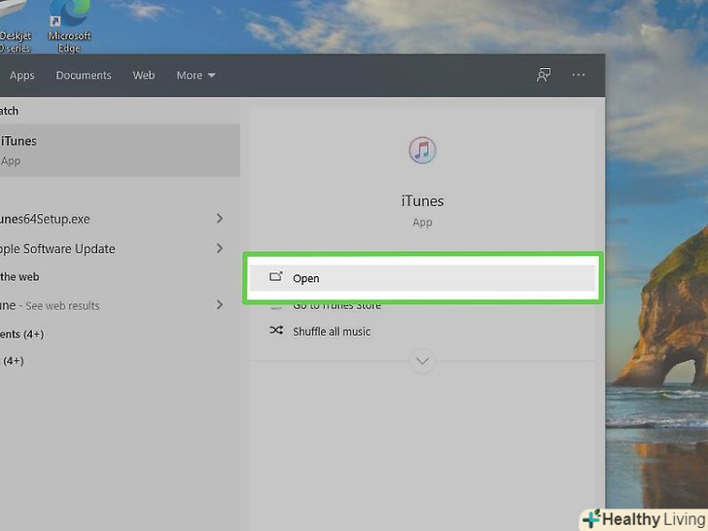Click Open for iTunes
This screenshot has height=531, width=708.
coord(422,278)
